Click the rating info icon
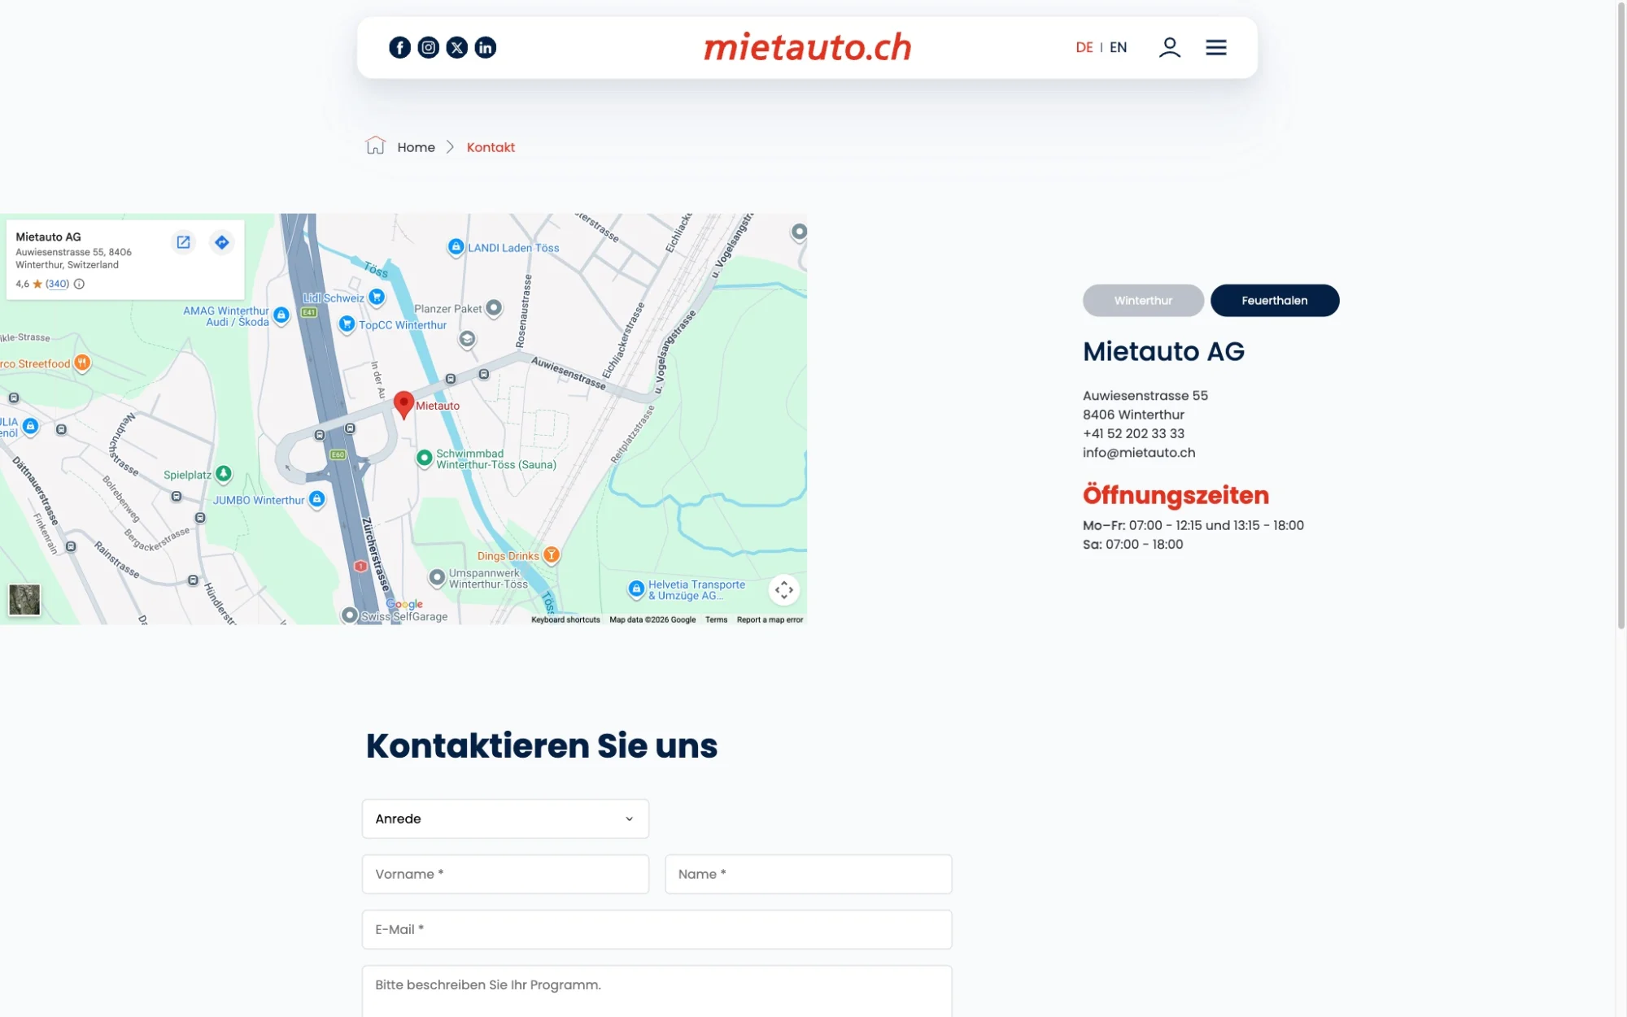Image resolution: width=1627 pixels, height=1017 pixels. (x=79, y=284)
